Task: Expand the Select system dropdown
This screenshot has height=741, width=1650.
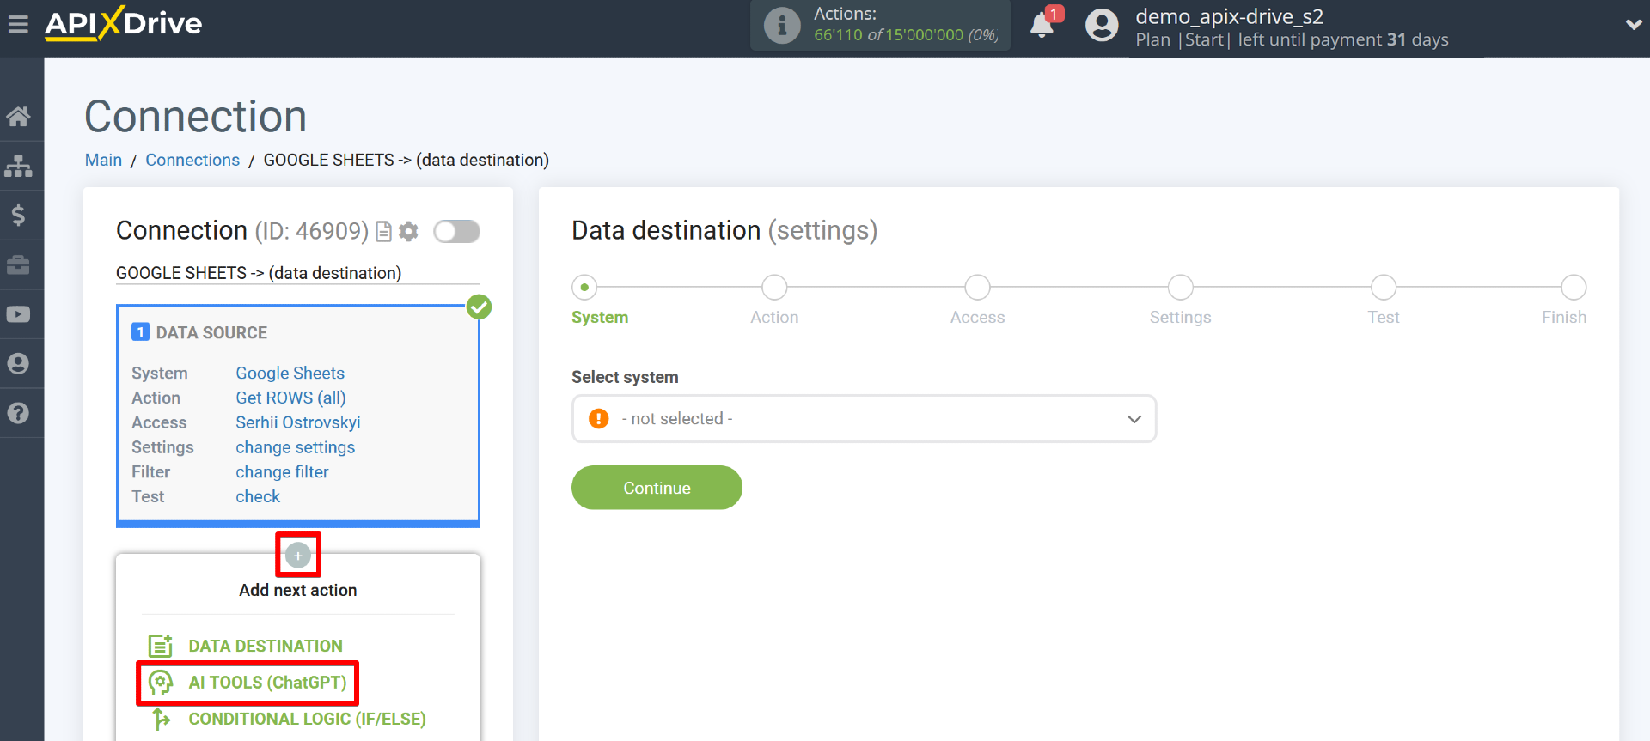Action: 864,418
